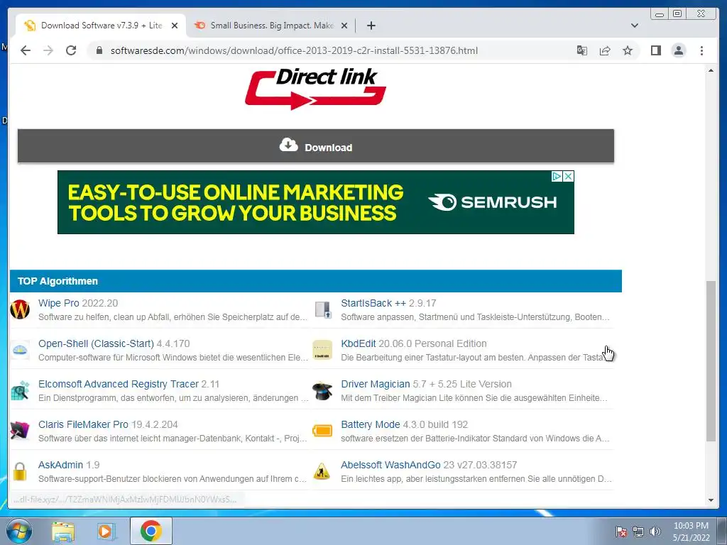
Task: Open the Windows Start menu
Action: pyautogui.click(x=18, y=531)
